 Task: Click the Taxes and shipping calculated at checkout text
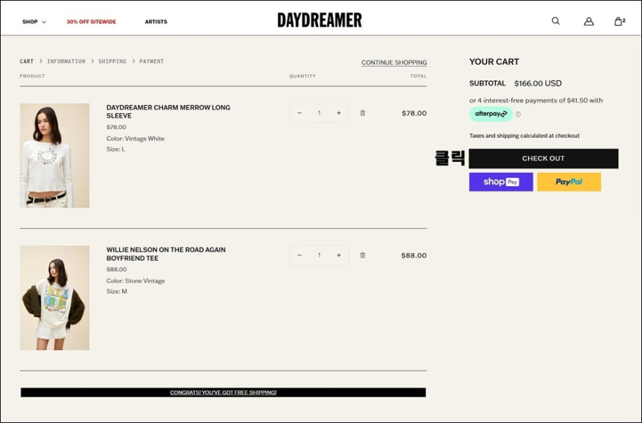(x=525, y=136)
